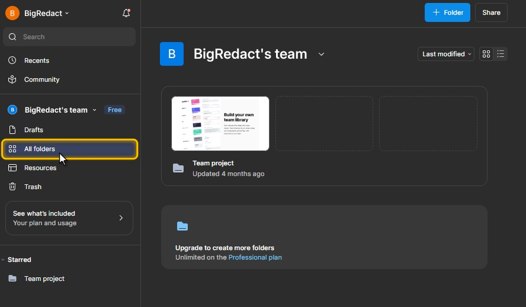Click the Team project folder name
Viewport: 526px width, 307px height.
coord(213,163)
